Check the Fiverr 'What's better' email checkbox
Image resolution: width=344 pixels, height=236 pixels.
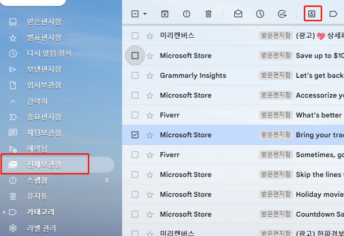coord(135,115)
